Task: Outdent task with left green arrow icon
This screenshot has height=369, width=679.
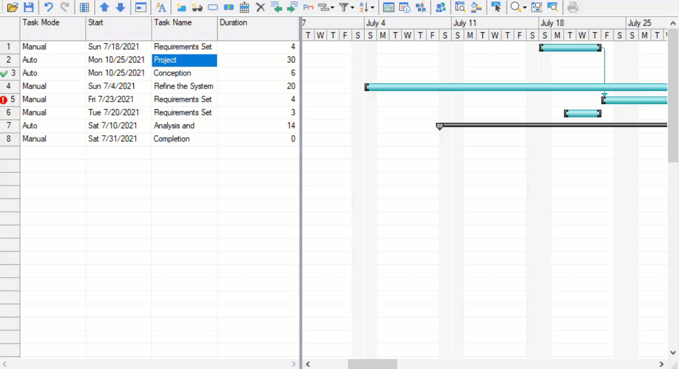Action: point(276,7)
